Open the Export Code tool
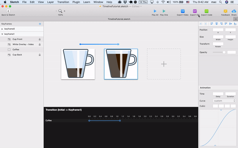This screenshot has width=238, height=148. (x=206, y=11)
